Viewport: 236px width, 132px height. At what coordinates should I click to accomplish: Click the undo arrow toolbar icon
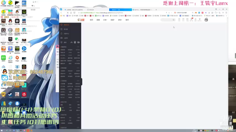216,13
